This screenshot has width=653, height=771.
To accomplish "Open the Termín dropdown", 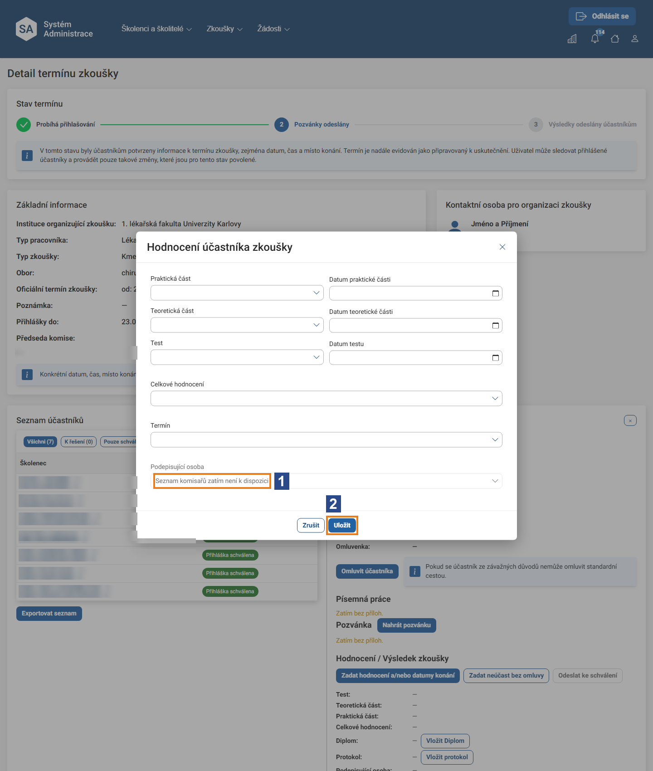I will tap(326, 439).
